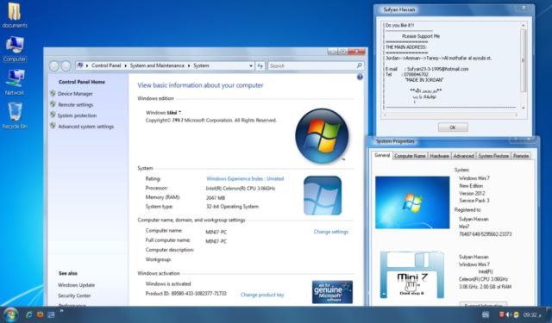The height and width of the screenshot is (323, 552).
Task: Expand the arrow after Control Panel breadcrumb
Action: pos(125,65)
